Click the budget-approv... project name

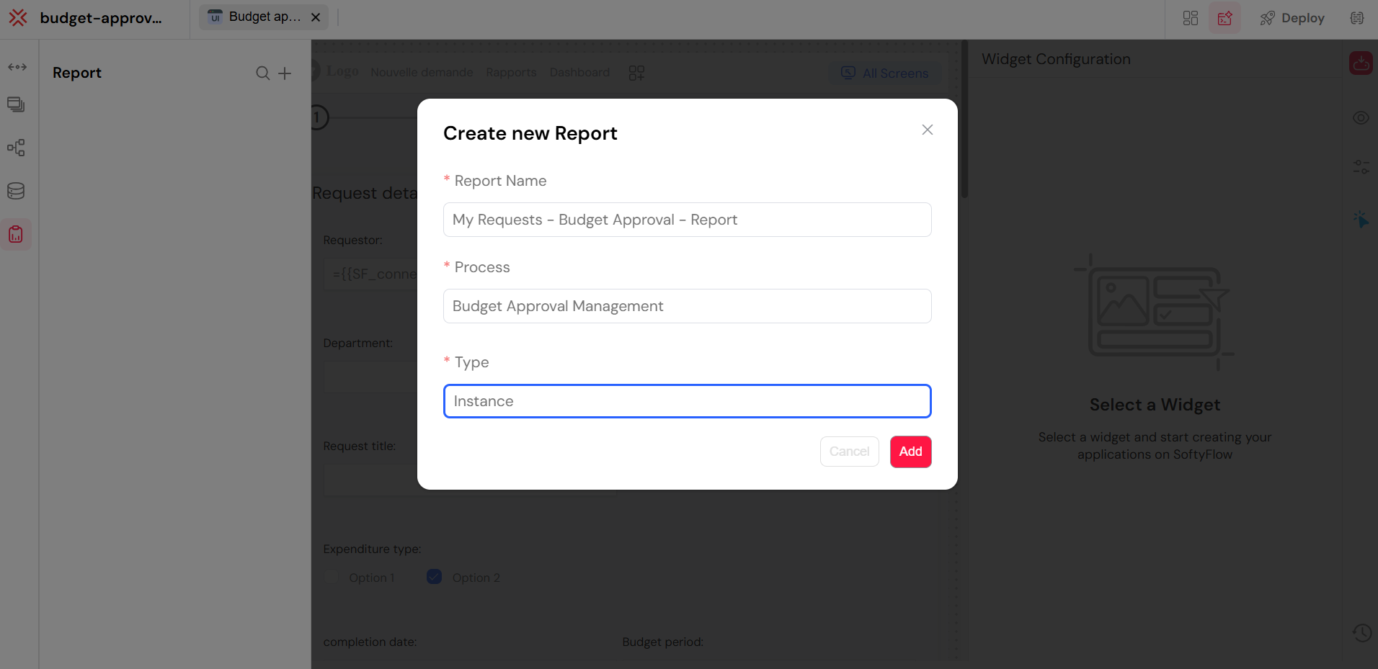[x=101, y=18]
